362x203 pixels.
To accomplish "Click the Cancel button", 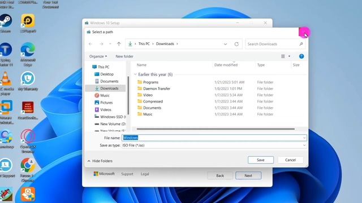I will [290, 160].
